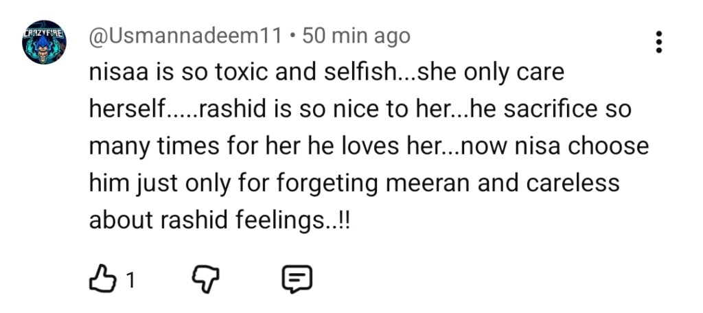Toggle the thumbs-down on this comment
703x313 pixels.
pyautogui.click(x=203, y=278)
